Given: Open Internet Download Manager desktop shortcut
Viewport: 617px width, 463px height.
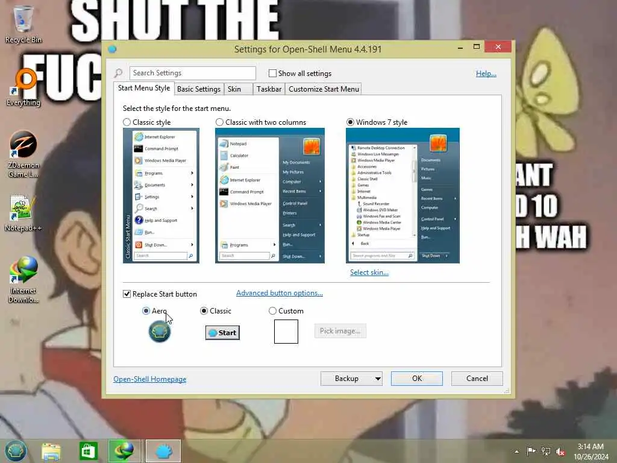Looking at the screenshot, I should 23,280.
